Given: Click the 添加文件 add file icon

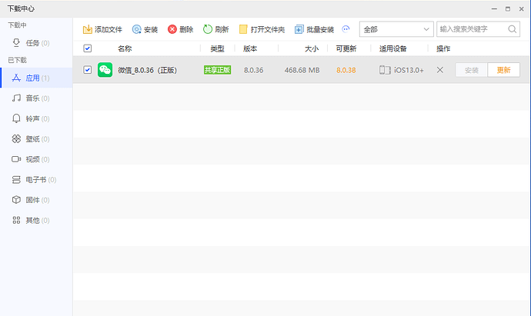Looking at the screenshot, I should coord(88,29).
